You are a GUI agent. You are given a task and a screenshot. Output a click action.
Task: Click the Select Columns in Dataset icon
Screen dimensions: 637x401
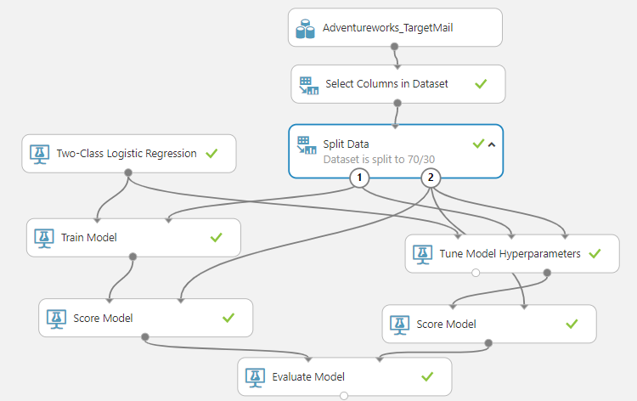[308, 85]
